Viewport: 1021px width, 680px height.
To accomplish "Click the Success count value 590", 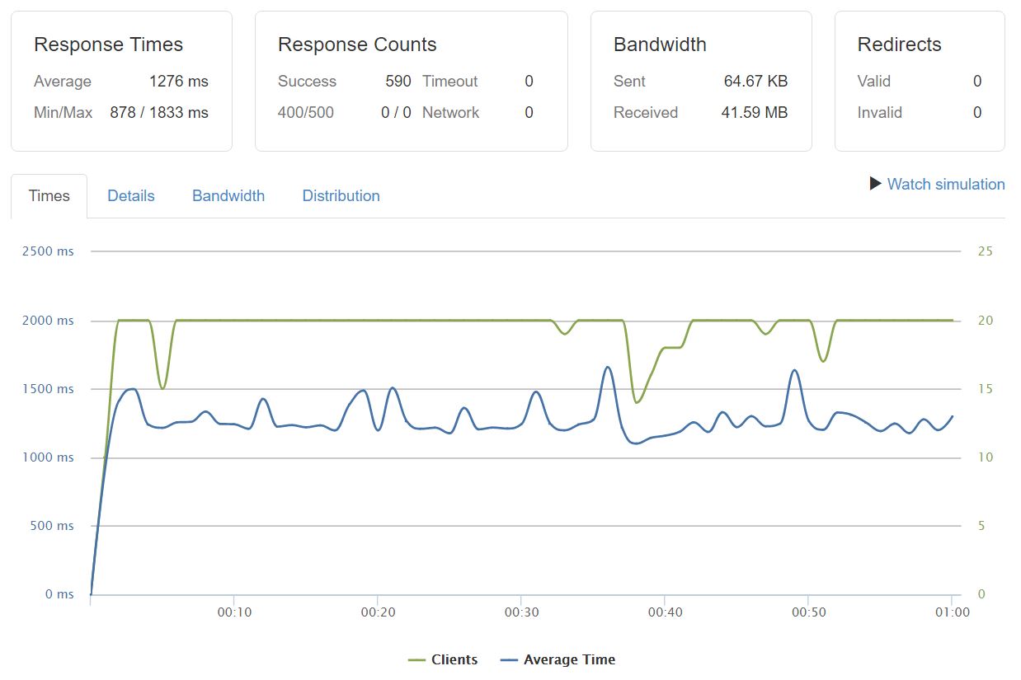I will coord(398,82).
